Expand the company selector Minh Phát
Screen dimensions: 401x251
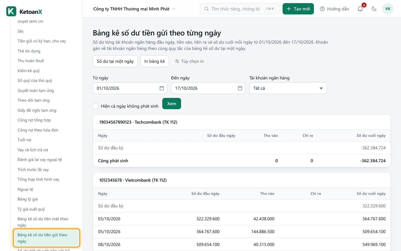click(134, 9)
